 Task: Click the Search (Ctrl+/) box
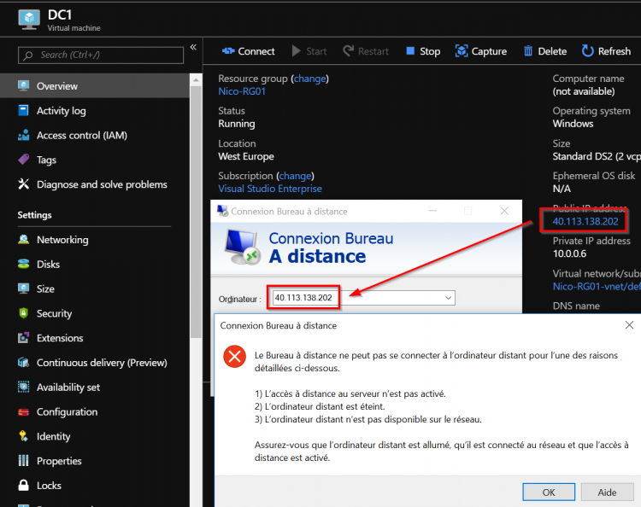point(101,55)
